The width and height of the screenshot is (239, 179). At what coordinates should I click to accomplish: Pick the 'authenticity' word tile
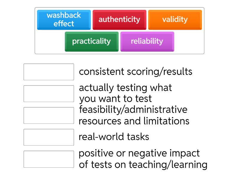tap(119, 20)
